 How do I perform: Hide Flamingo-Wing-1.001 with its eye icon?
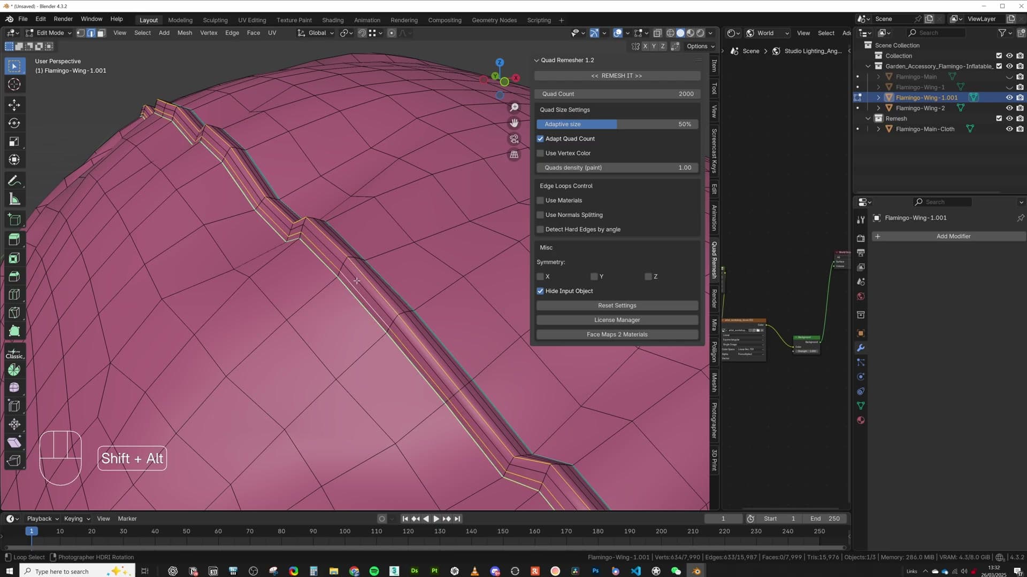click(1009, 98)
